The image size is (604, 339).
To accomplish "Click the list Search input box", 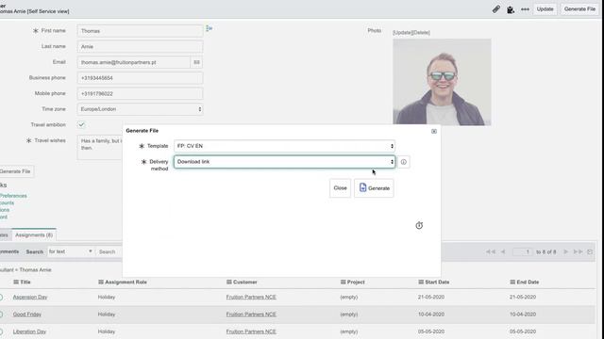I will point(109,251).
